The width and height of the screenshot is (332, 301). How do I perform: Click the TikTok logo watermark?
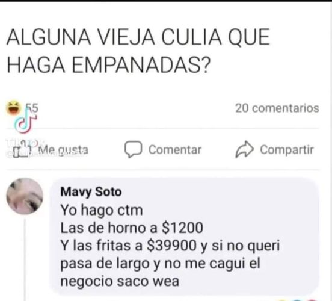click(x=26, y=123)
